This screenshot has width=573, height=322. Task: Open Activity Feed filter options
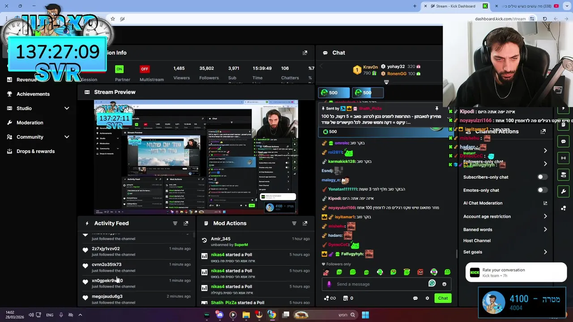(x=175, y=223)
